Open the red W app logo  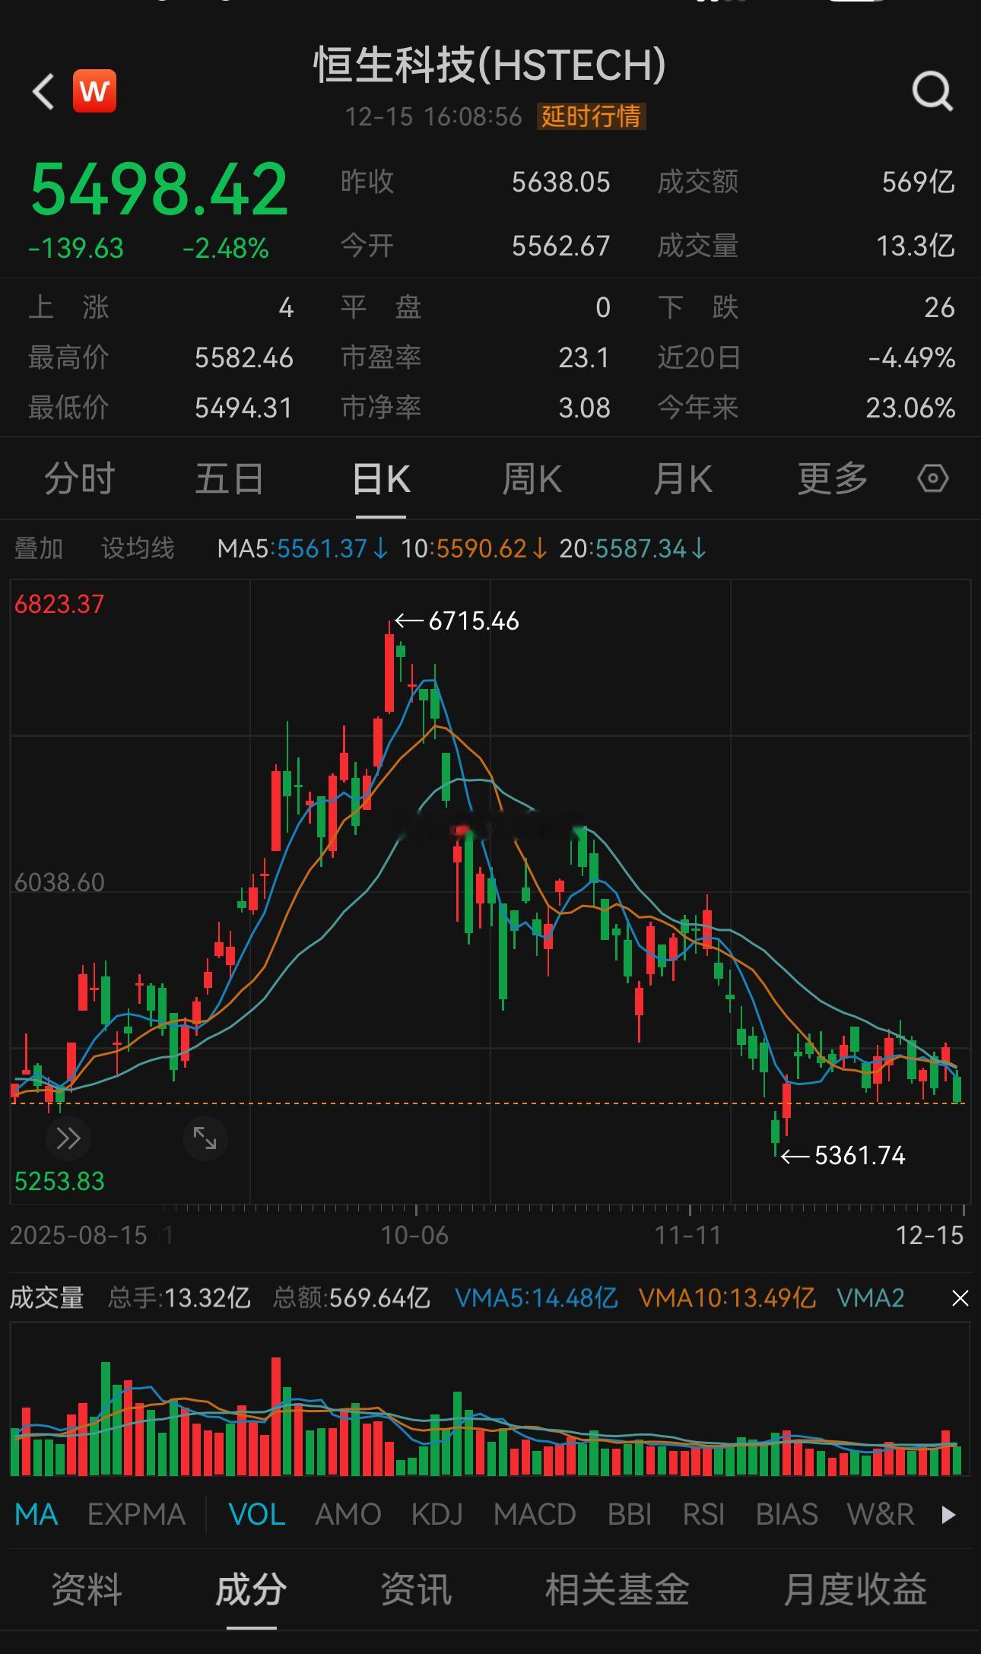coord(94,91)
